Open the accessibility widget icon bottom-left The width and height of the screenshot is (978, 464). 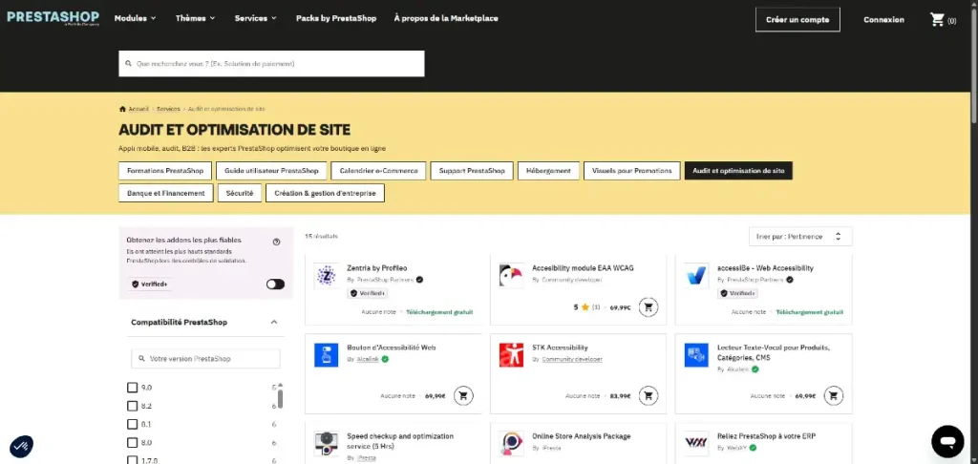21,446
